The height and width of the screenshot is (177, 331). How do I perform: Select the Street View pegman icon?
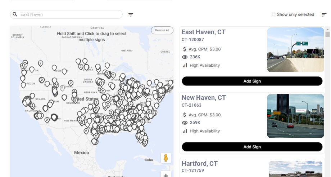point(165,158)
